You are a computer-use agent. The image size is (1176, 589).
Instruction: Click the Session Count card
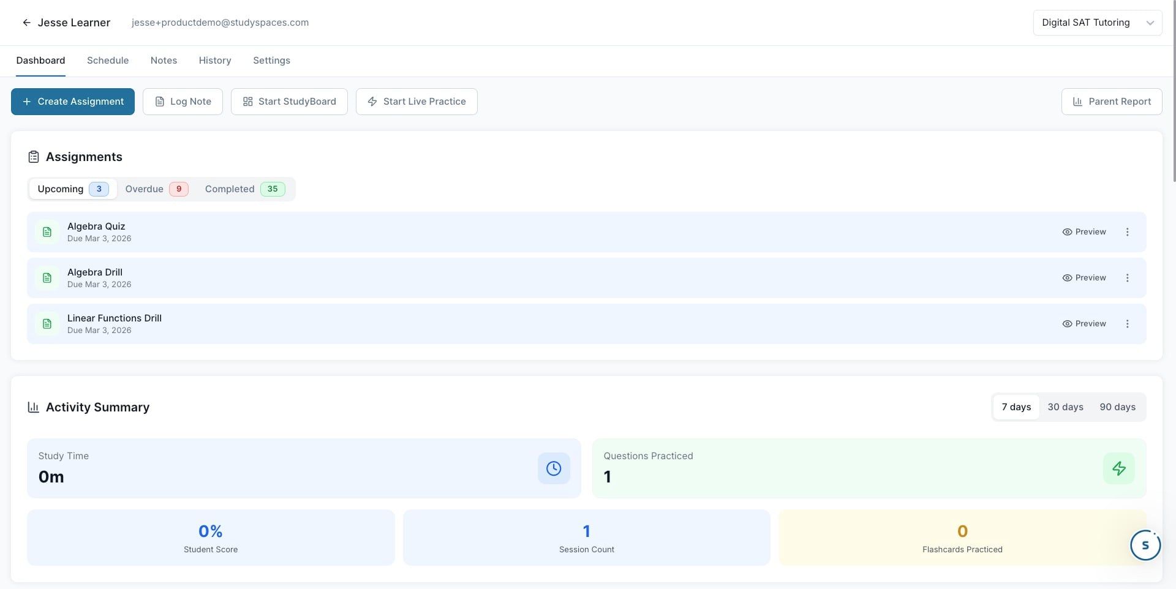coord(586,538)
